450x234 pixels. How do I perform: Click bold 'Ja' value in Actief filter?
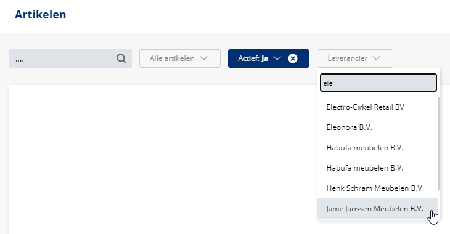(x=264, y=58)
